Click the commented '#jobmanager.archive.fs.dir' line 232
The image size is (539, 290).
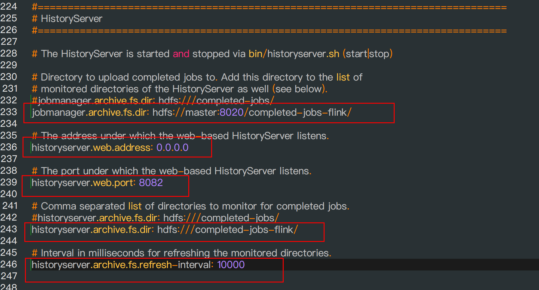pos(153,100)
